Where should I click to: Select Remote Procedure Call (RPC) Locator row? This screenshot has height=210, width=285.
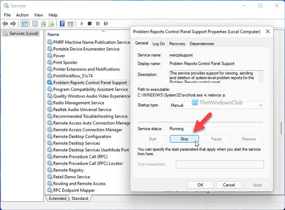85,164
